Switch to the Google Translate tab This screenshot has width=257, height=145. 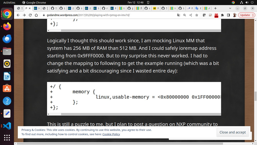tap(198, 8)
